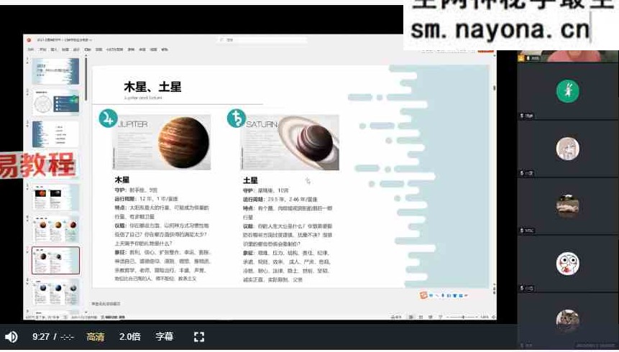The height and width of the screenshot is (352, 619).
Task: Select the cartoon face avatar participant
Action: [568, 263]
